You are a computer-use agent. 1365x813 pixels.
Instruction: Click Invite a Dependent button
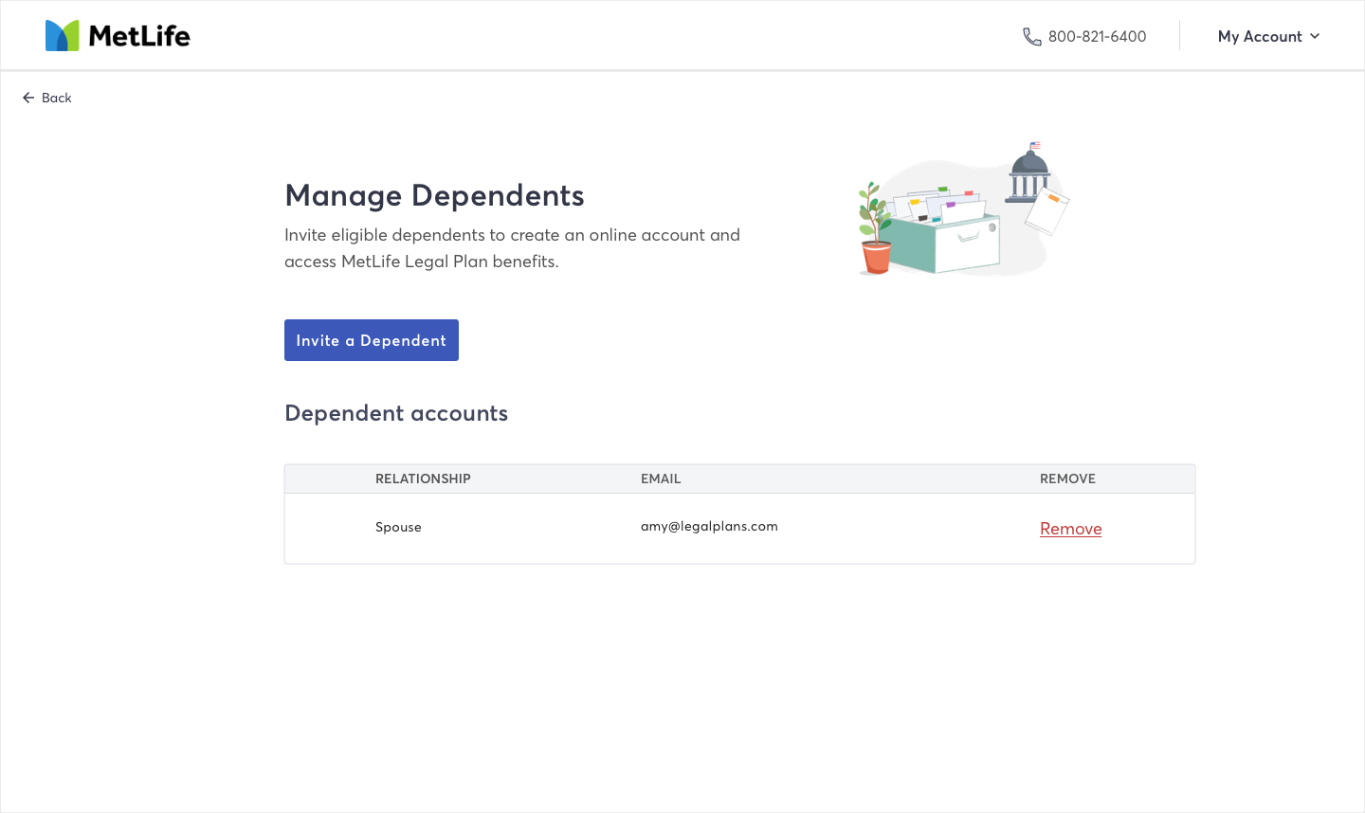[x=372, y=340]
